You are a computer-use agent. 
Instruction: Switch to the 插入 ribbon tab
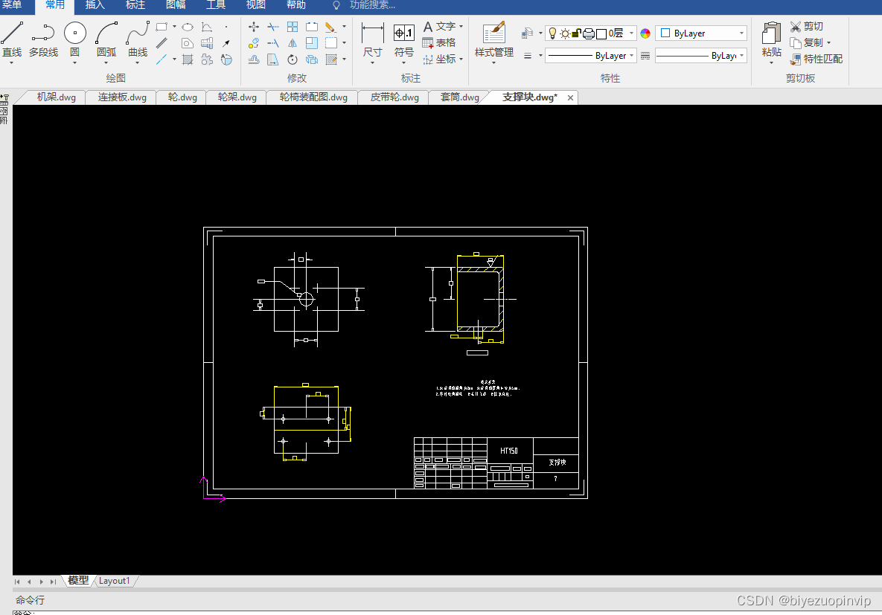[x=95, y=5]
